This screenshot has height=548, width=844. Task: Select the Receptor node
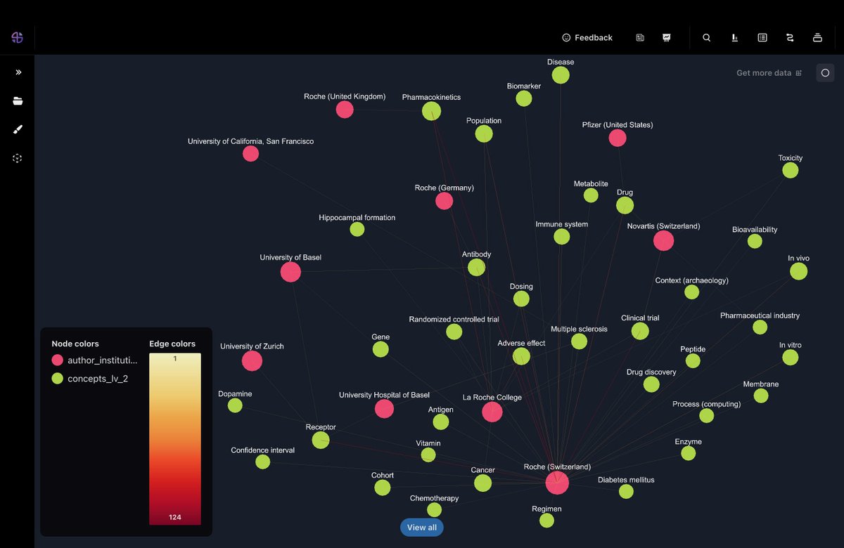(321, 441)
